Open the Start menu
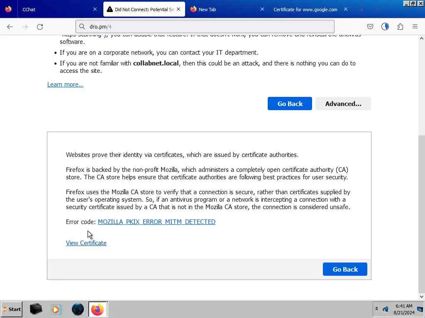425x318 pixels. [12, 309]
